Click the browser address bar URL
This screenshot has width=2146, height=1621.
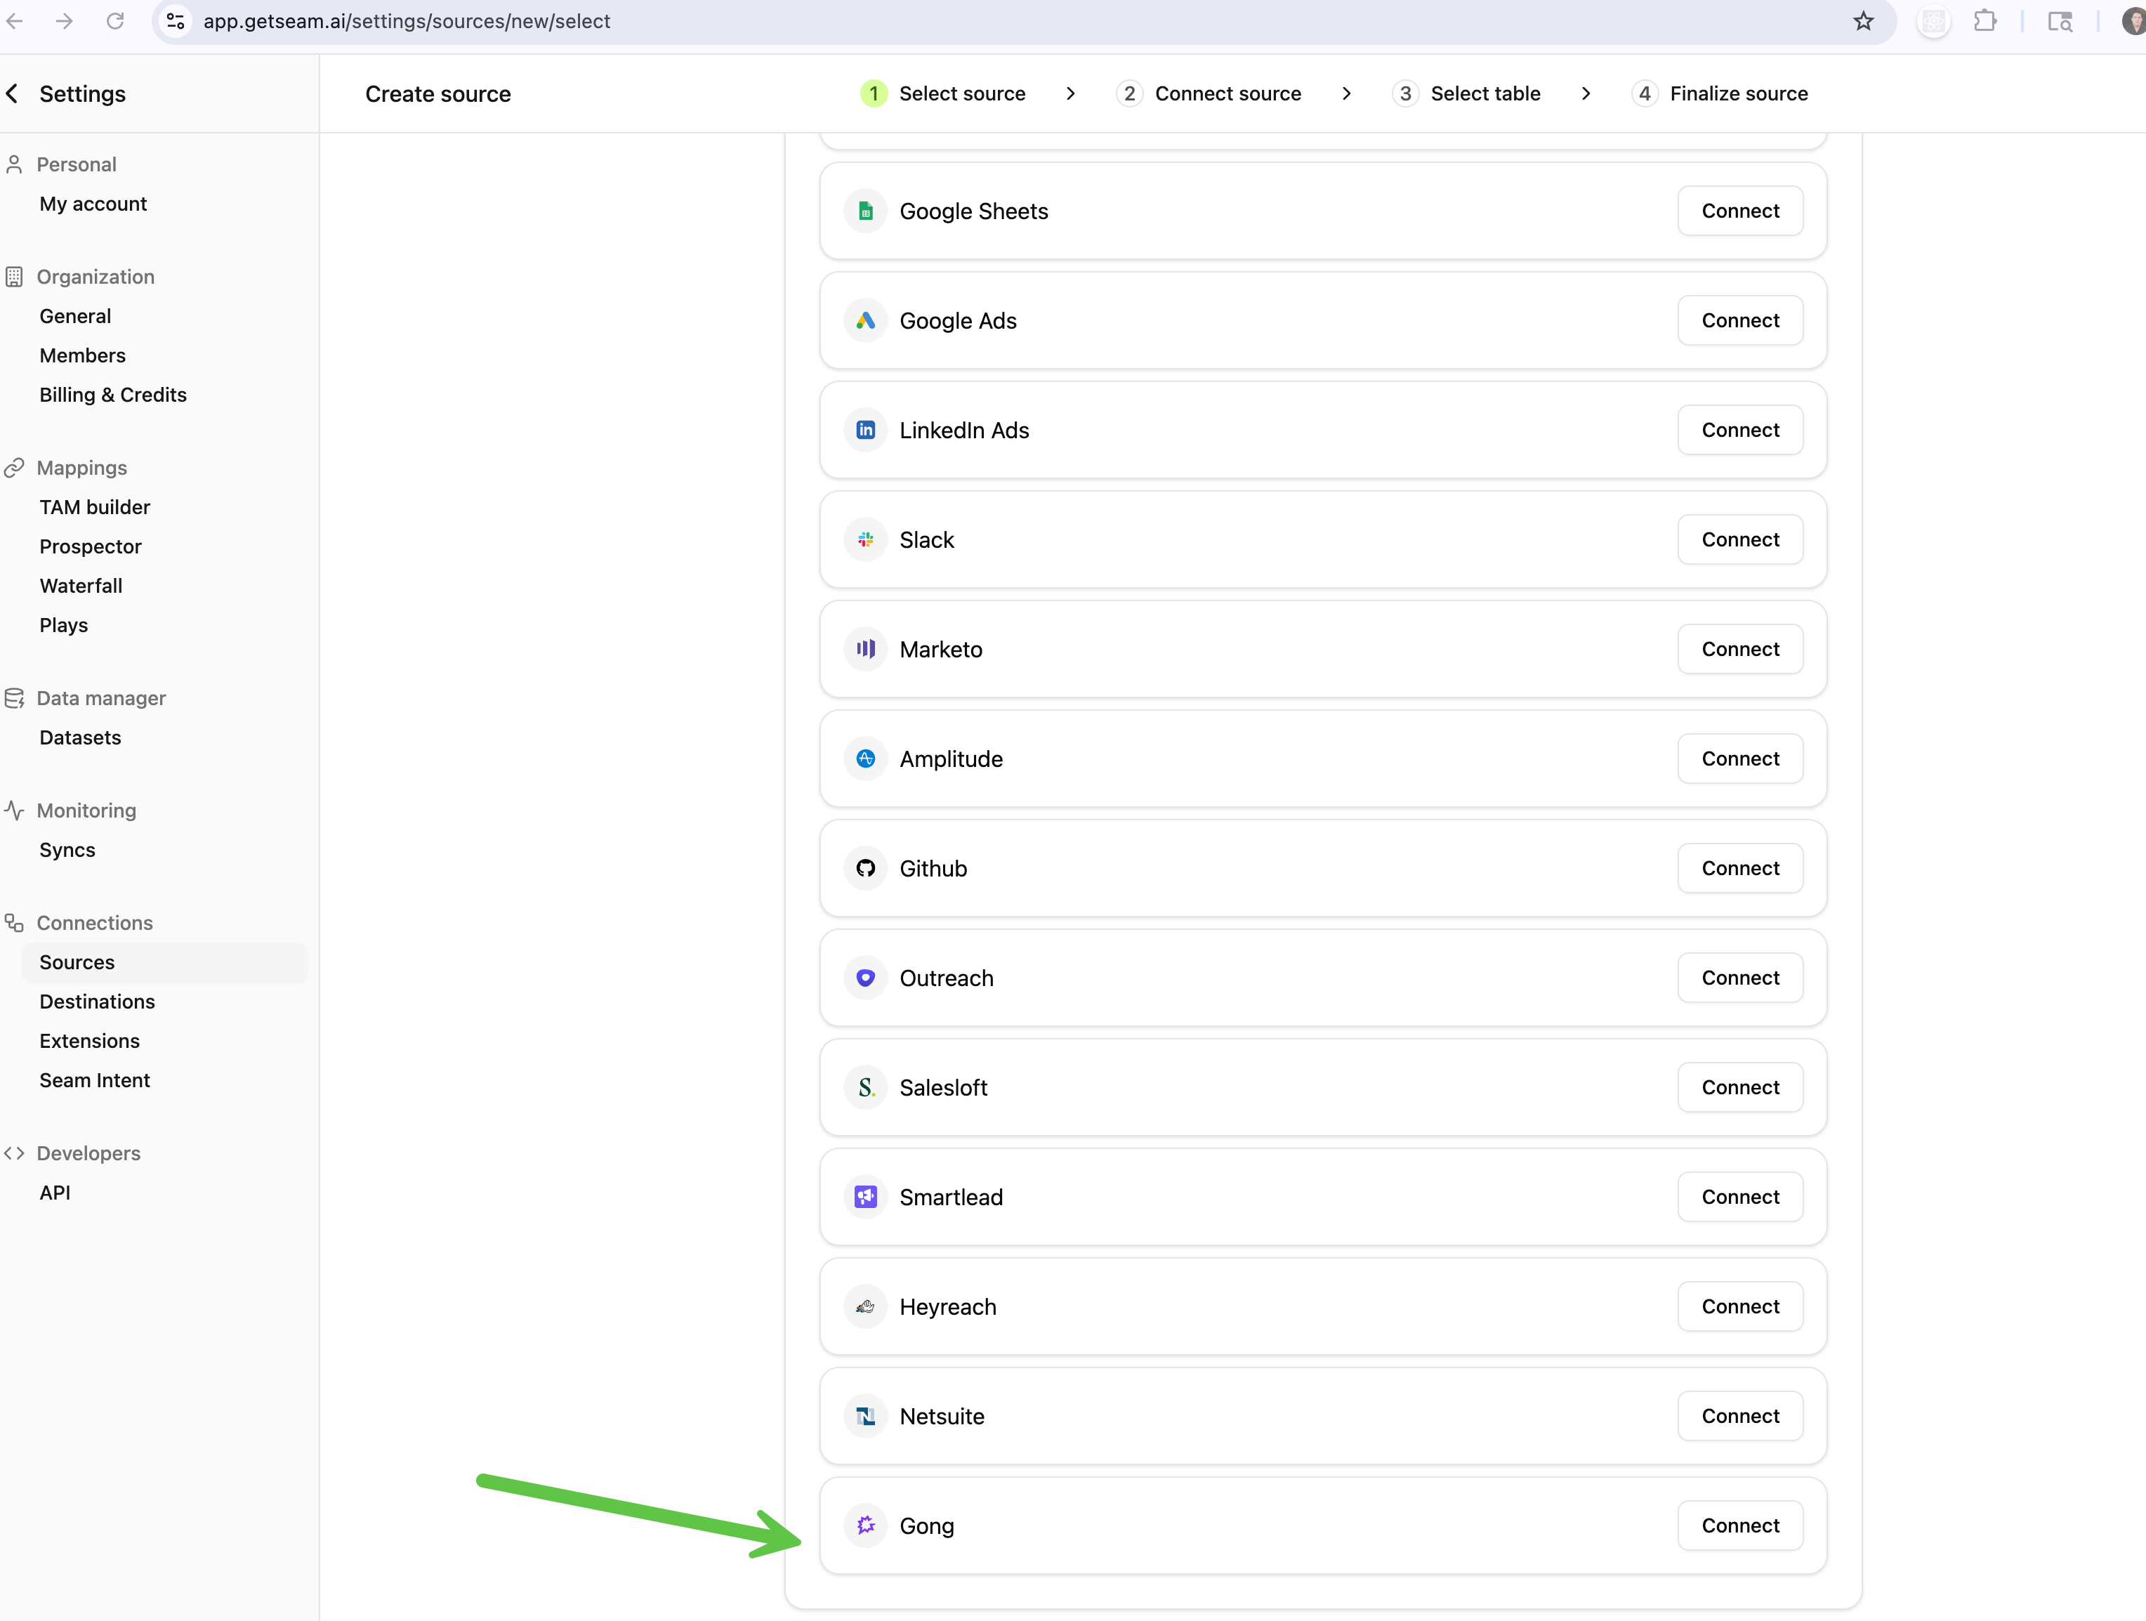tap(407, 21)
